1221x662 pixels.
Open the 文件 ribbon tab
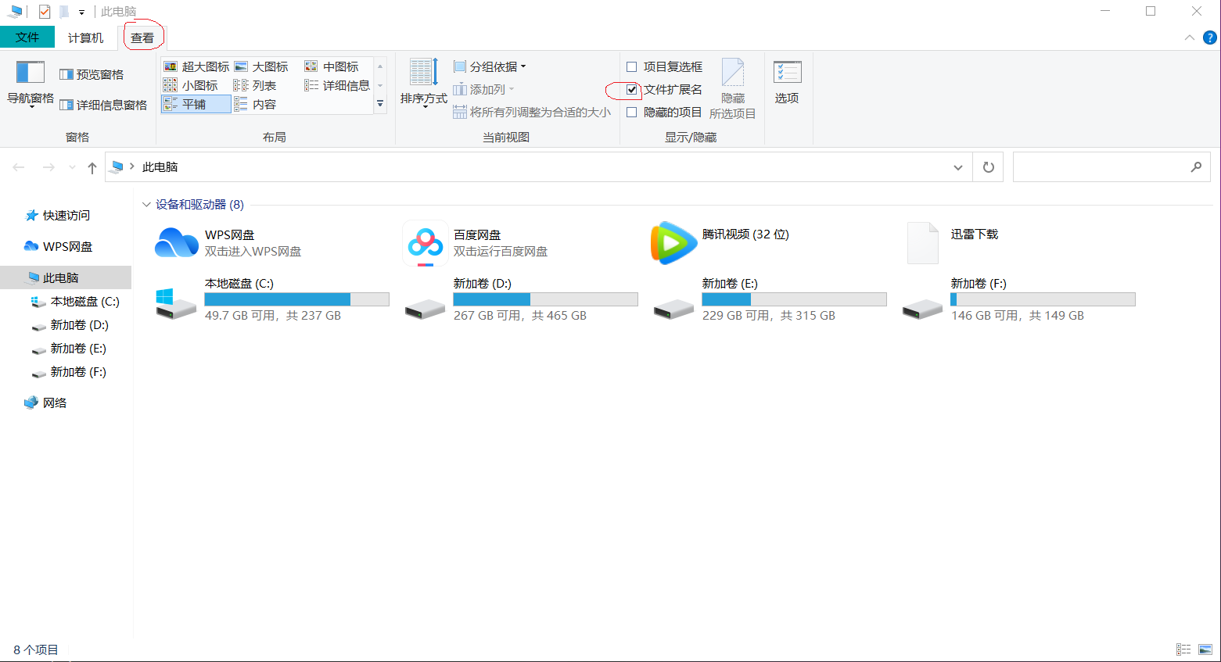click(x=27, y=38)
